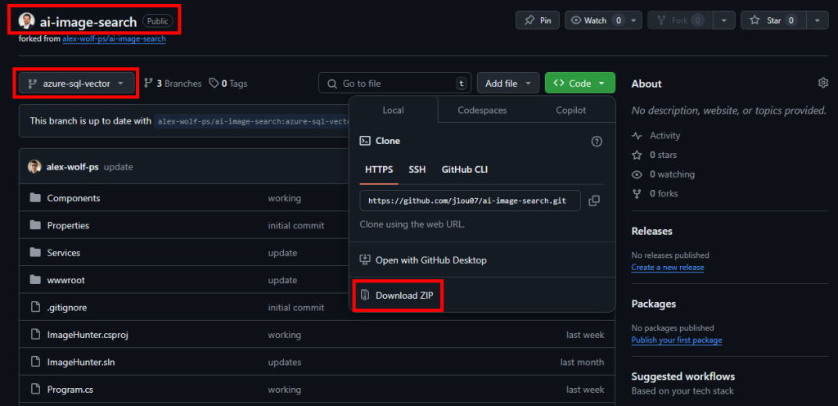View the 3 Branches link
The width and height of the screenshot is (838, 406).
[173, 83]
